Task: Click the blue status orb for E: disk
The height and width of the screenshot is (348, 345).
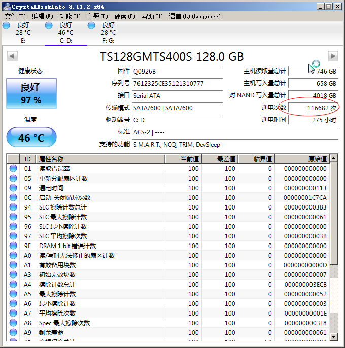Action: click(6, 25)
